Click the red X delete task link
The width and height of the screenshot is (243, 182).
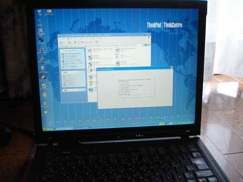(x=70, y=67)
